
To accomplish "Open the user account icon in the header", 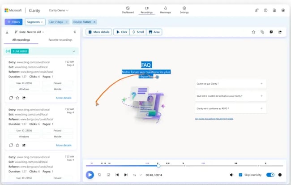I will click(x=283, y=10).
